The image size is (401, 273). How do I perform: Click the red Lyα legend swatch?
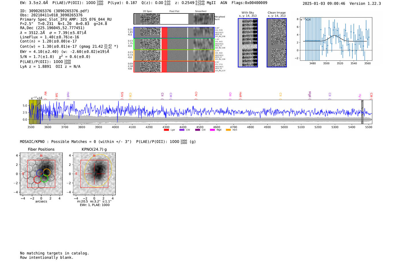166,130
